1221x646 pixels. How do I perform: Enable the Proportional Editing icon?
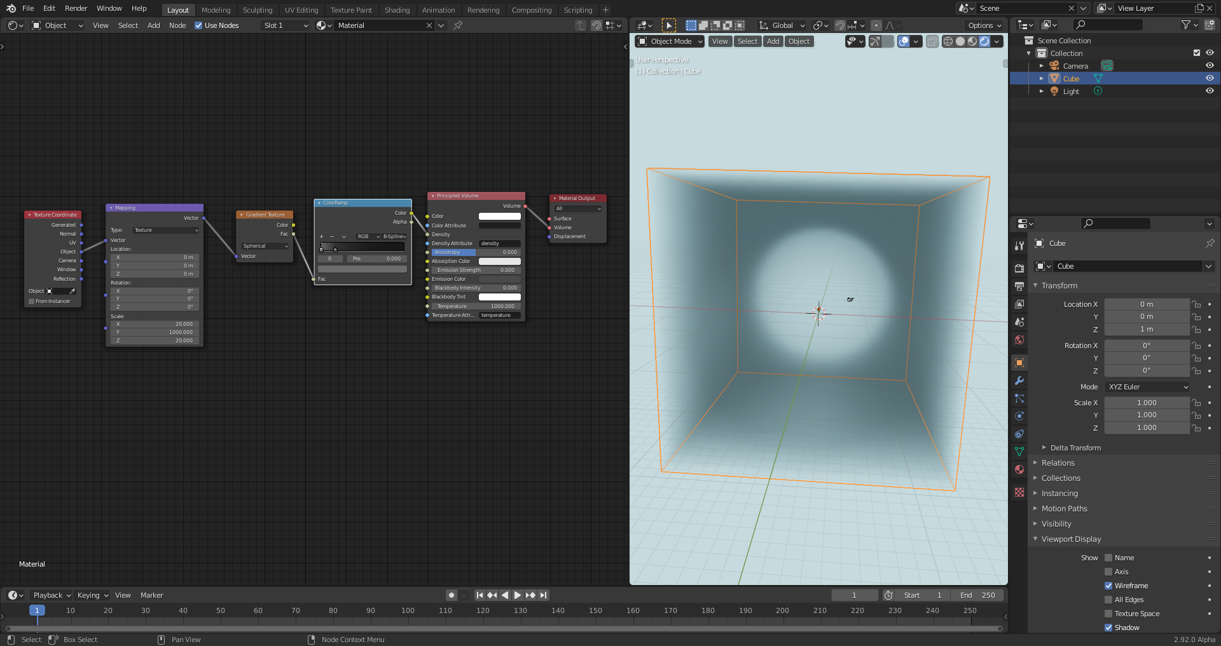pos(877,25)
